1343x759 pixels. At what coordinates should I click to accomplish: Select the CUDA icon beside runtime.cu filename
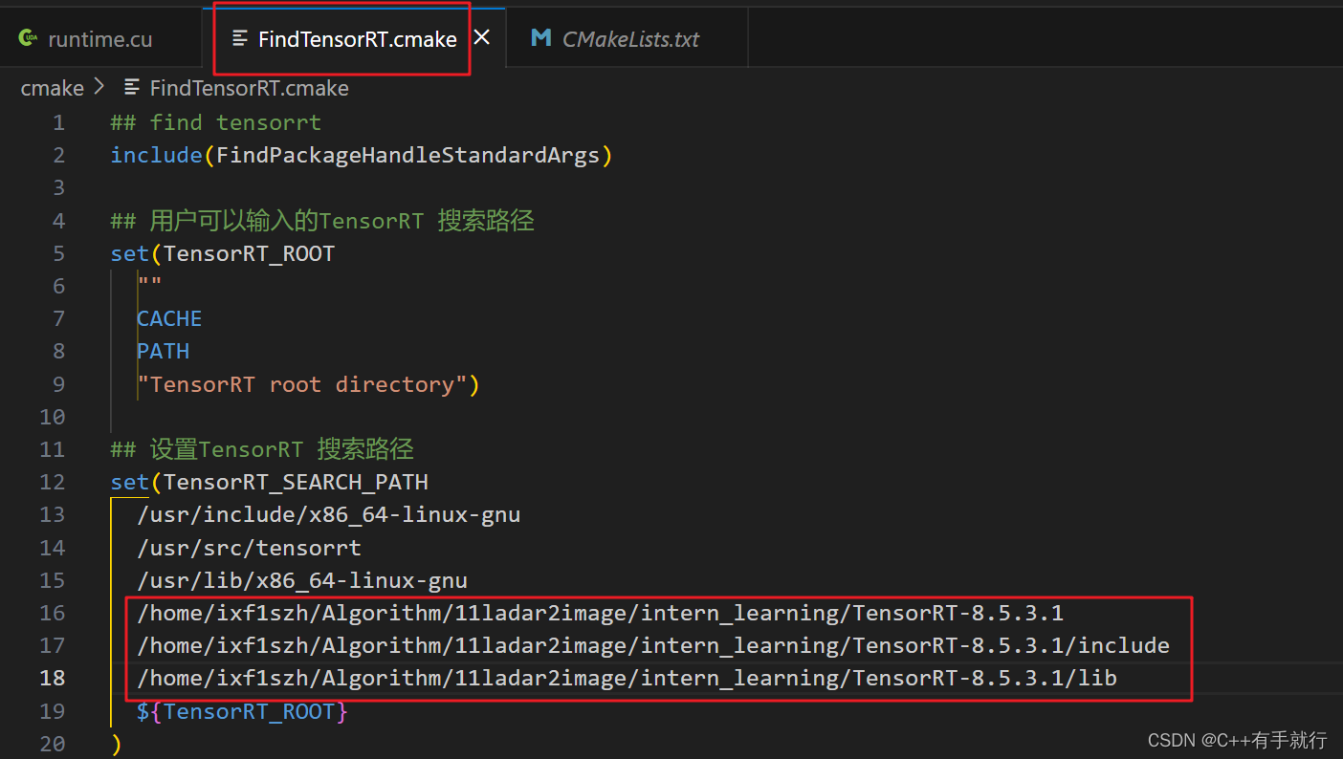tap(26, 37)
